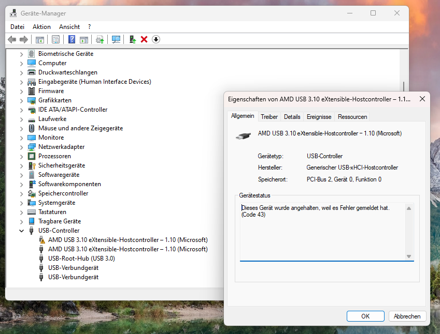440x334 pixels.
Task: Click the Prozessoren chip icon
Action: [32, 156]
